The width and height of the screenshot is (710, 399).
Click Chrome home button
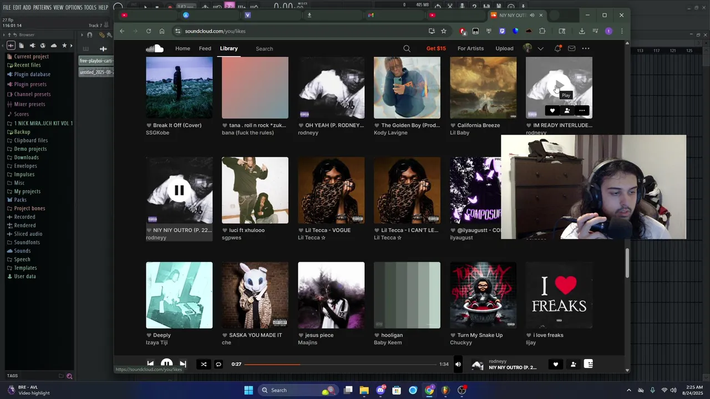[162, 31]
